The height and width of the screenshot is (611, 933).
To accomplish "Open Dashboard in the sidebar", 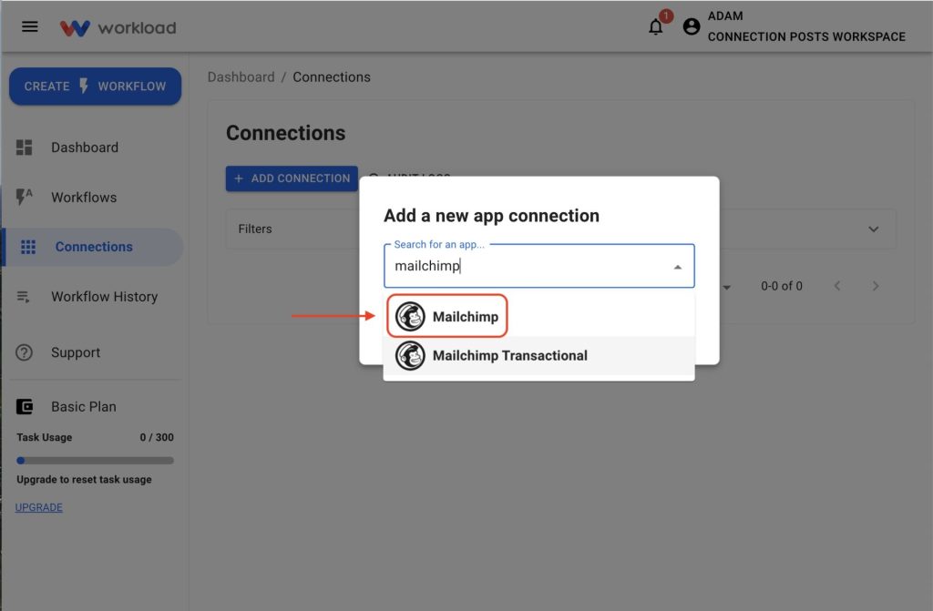I will 85,147.
